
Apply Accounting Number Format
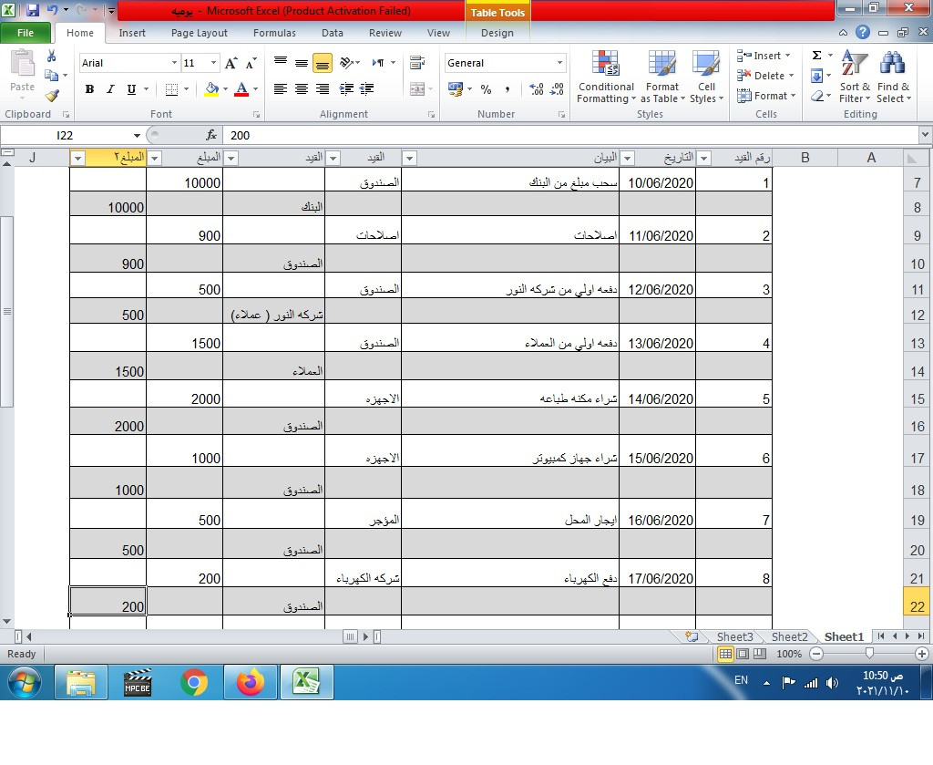[x=456, y=89]
